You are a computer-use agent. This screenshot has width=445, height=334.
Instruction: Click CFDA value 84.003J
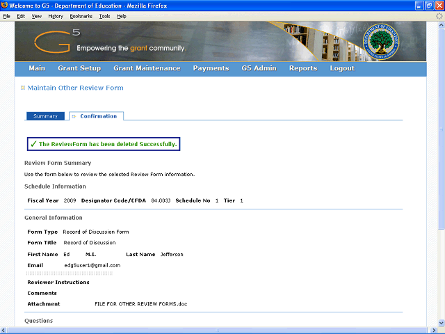click(161, 200)
